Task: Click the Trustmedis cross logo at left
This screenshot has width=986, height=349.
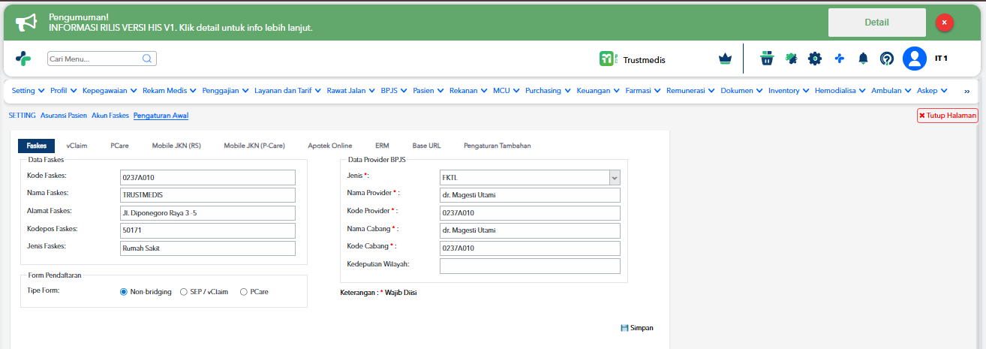Action: pos(24,59)
